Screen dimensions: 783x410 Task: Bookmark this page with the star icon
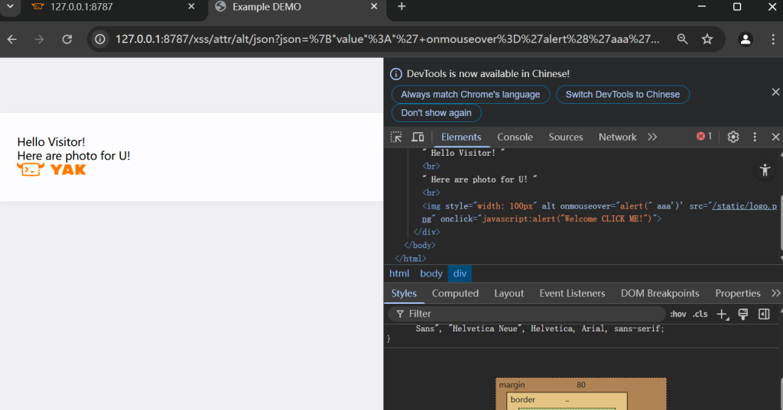(707, 40)
